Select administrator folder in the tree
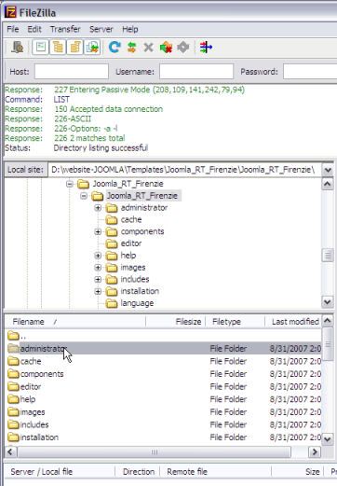The width and height of the screenshot is (337, 486). pyautogui.click(x=144, y=208)
